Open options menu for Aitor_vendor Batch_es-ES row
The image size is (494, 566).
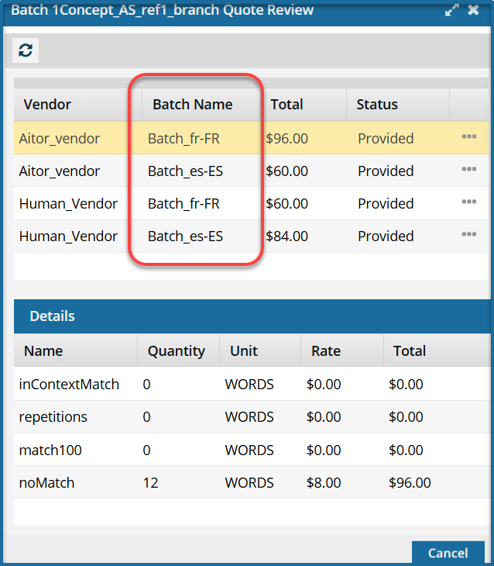[x=468, y=170]
